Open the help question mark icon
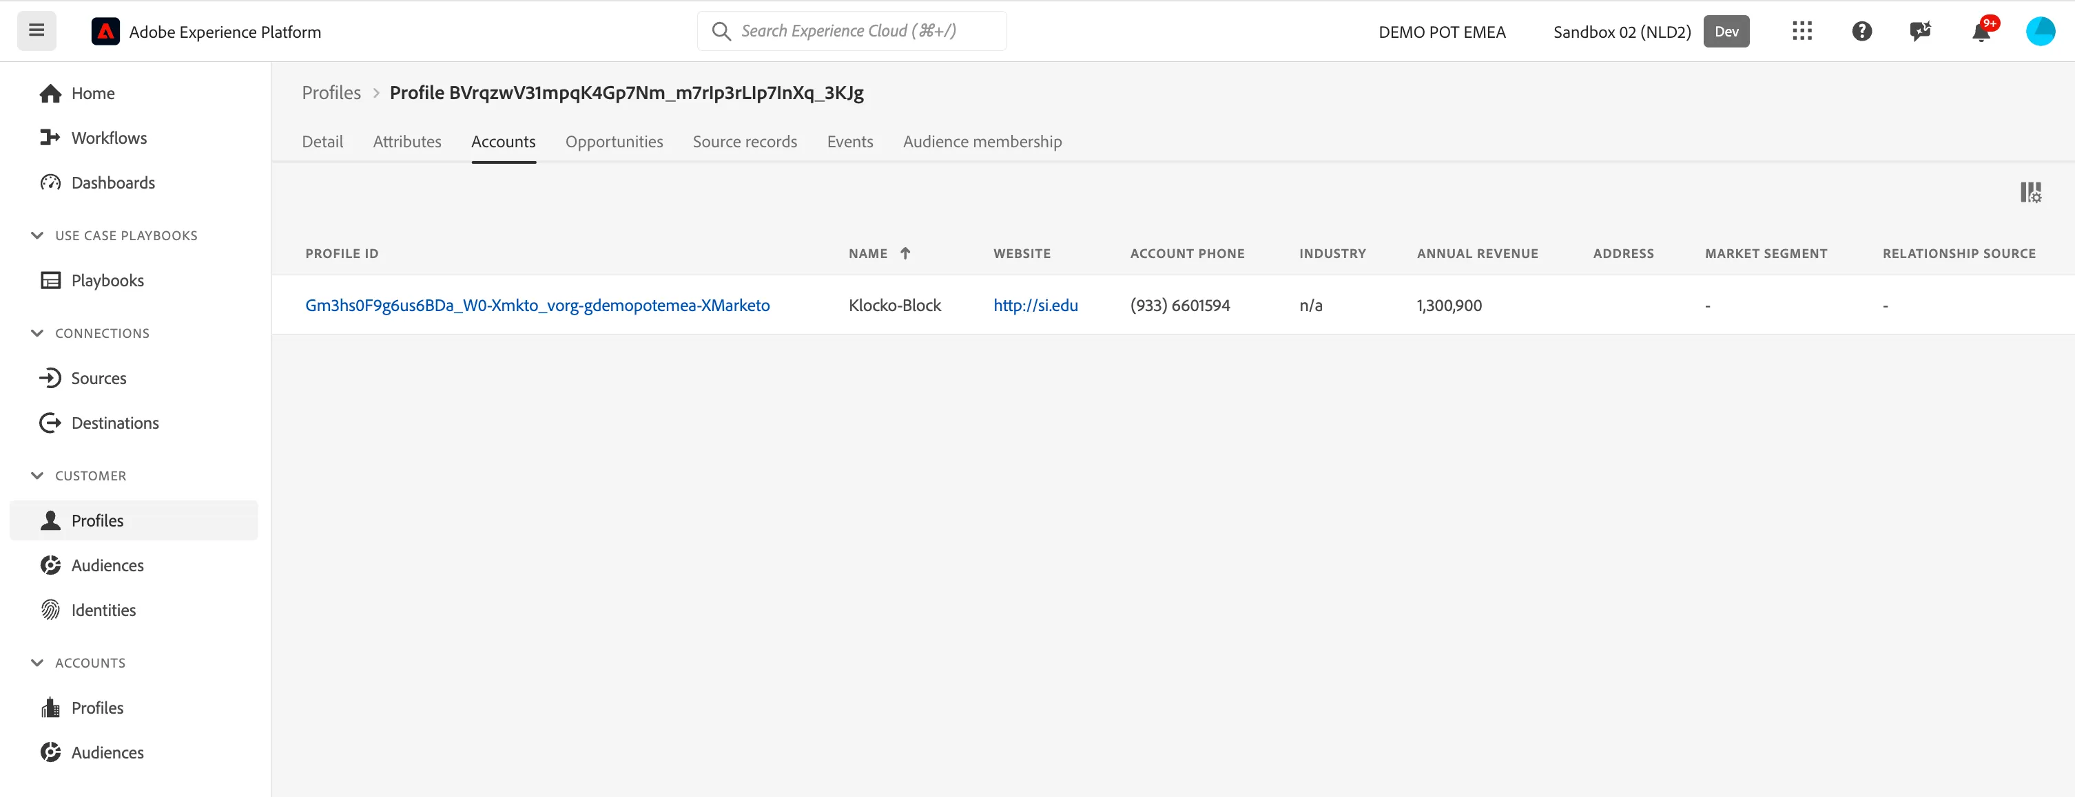The height and width of the screenshot is (797, 2075). [x=1861, y=32]
